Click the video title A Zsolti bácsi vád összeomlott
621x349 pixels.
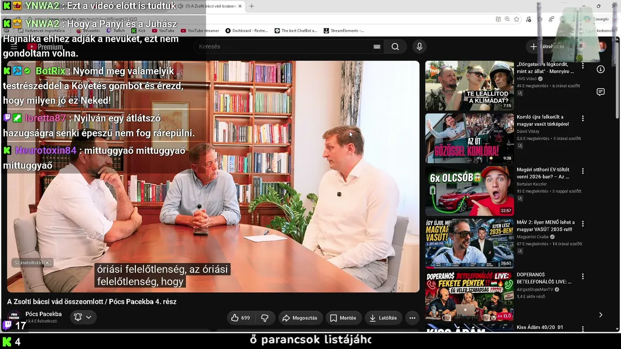[x=92, y=301]
